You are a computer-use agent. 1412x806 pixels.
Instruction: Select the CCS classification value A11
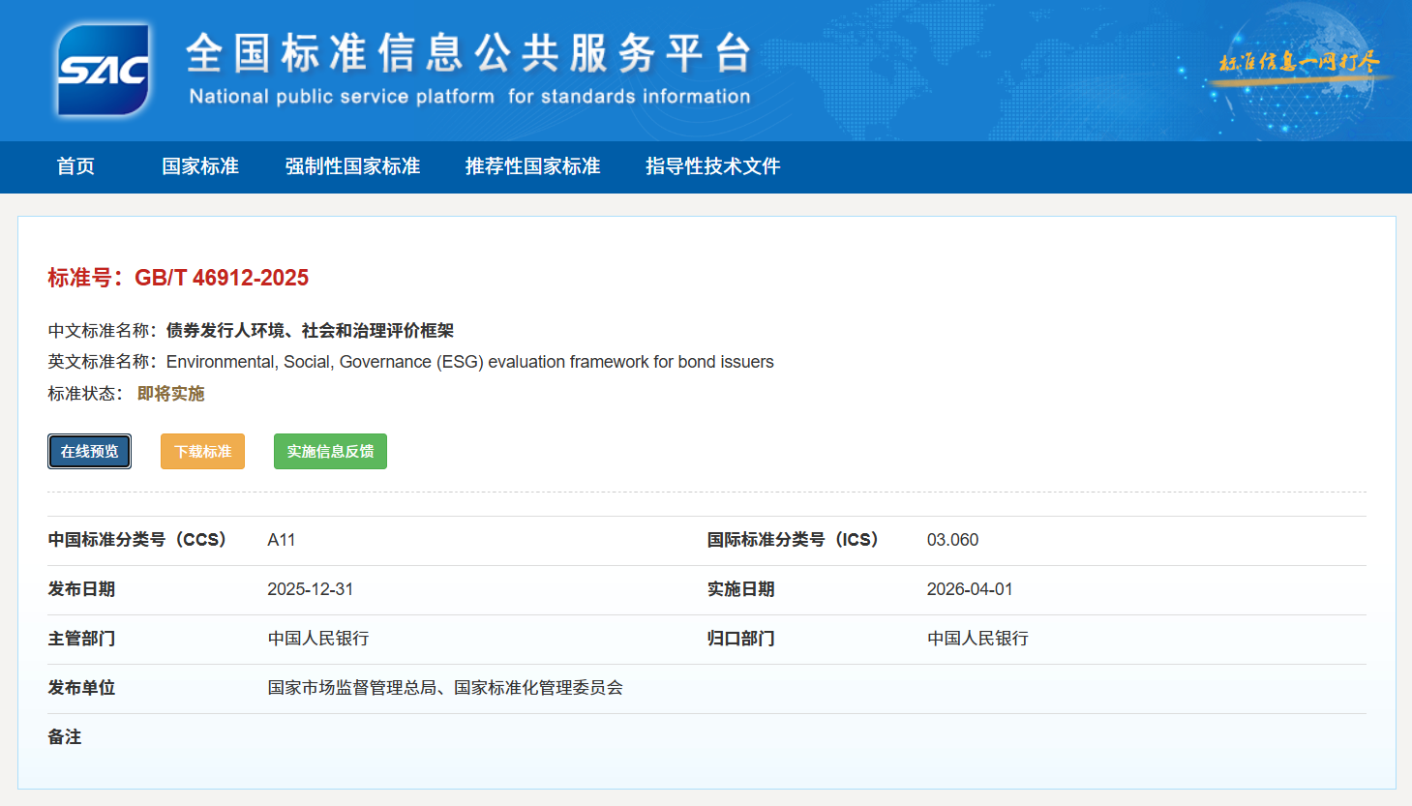[281, 540]
